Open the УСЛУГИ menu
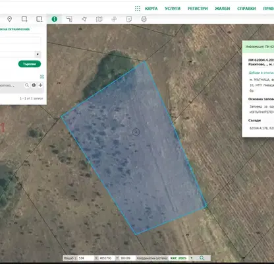The height and width of the screenshot is (264, 274). (x=173, y=9)
